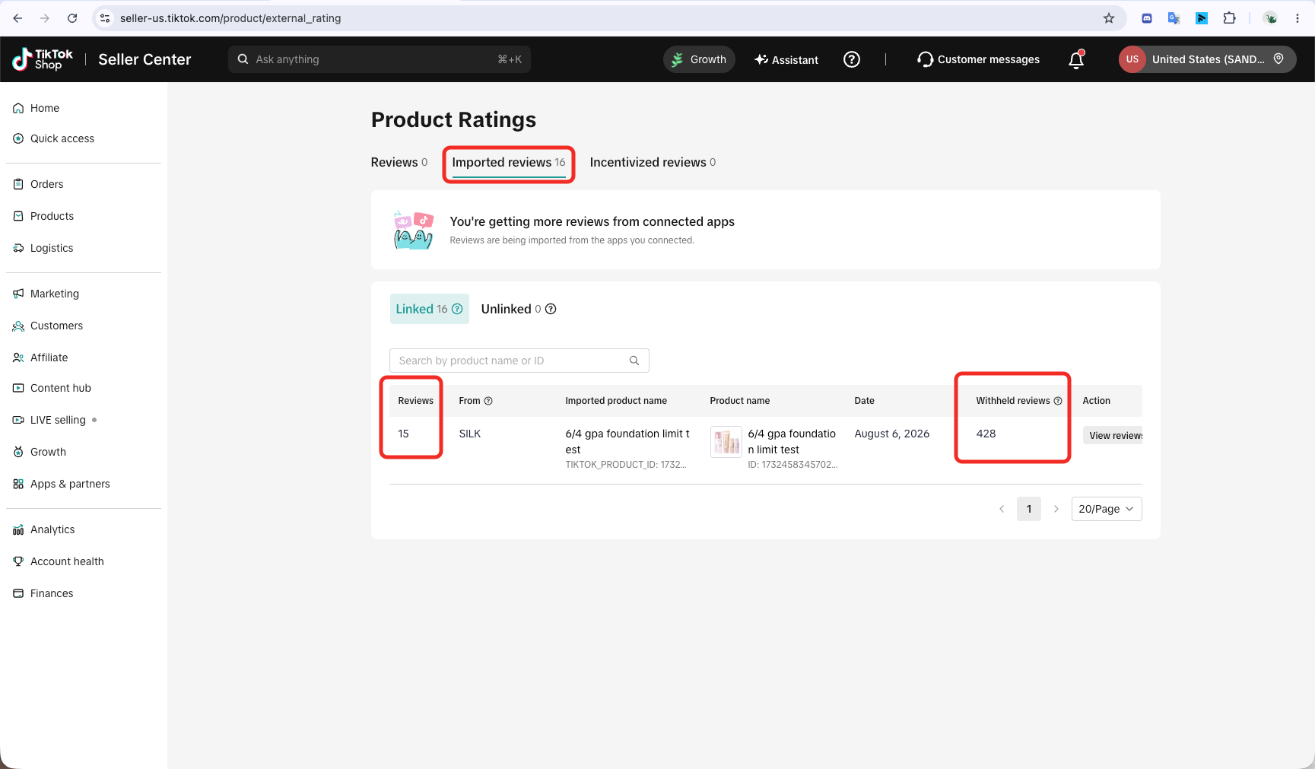Select the Unlinked sub-tab
Image resolution: width=1315 pixels, height=769 pixels.
519,309
